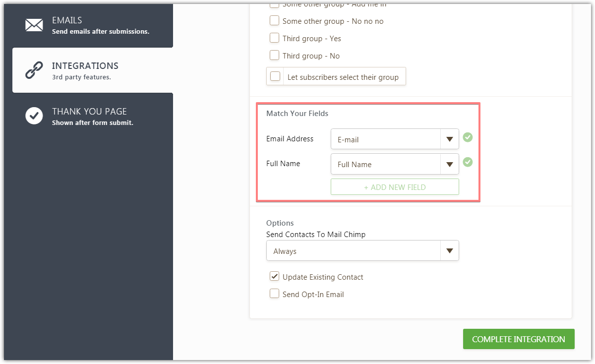Click the green verified icon beside Email Address mapping
The width and height of the screenshot is (595, 364).
[468, 137]
